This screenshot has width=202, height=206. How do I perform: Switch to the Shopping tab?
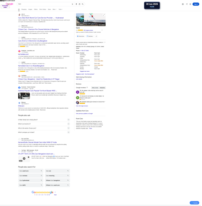[24, 9]
